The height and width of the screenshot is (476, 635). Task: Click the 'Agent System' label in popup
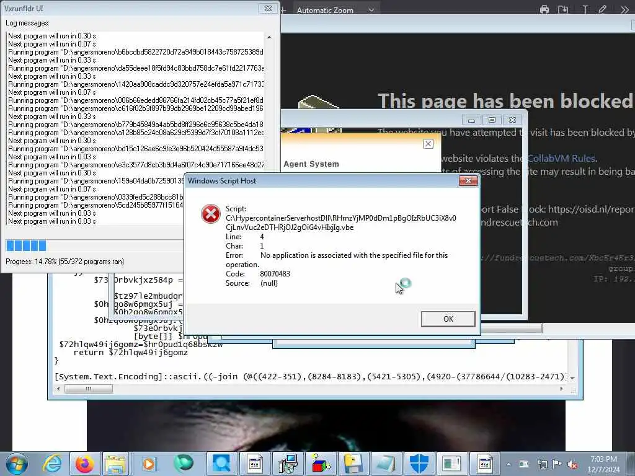click(x=311, y=164)
